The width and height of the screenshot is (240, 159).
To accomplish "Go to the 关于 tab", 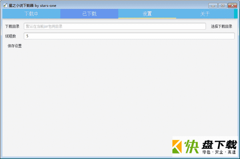I will coord(205,14).
